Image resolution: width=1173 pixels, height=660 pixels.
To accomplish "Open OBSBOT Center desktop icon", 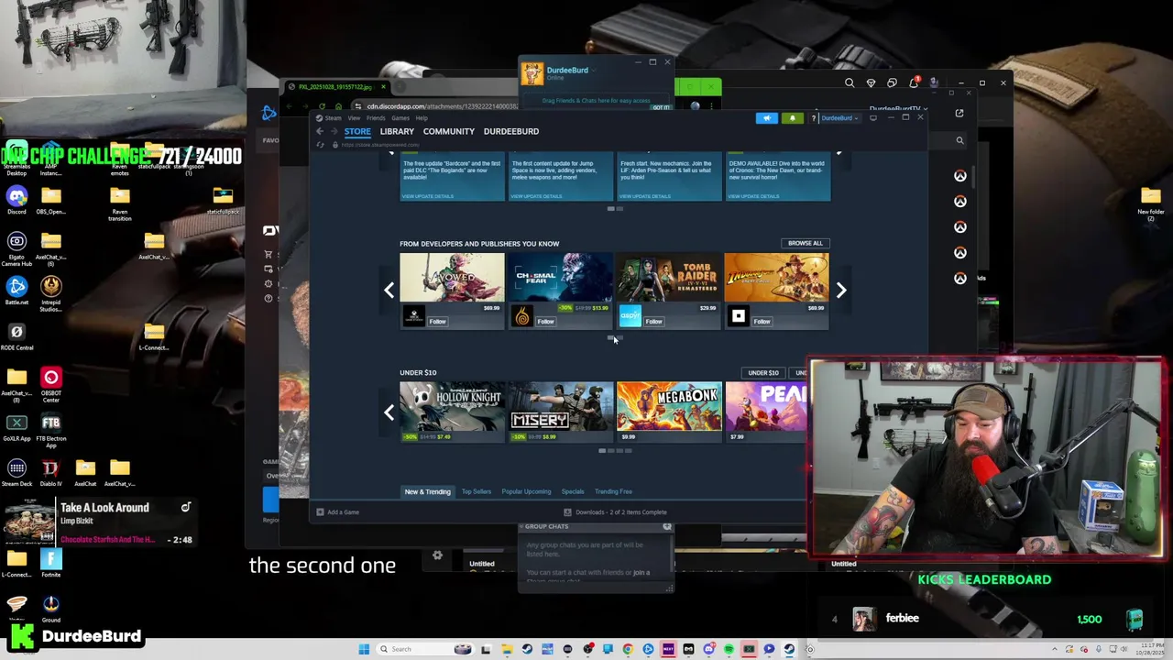I will pyautogui.click(x=50, y=384).
